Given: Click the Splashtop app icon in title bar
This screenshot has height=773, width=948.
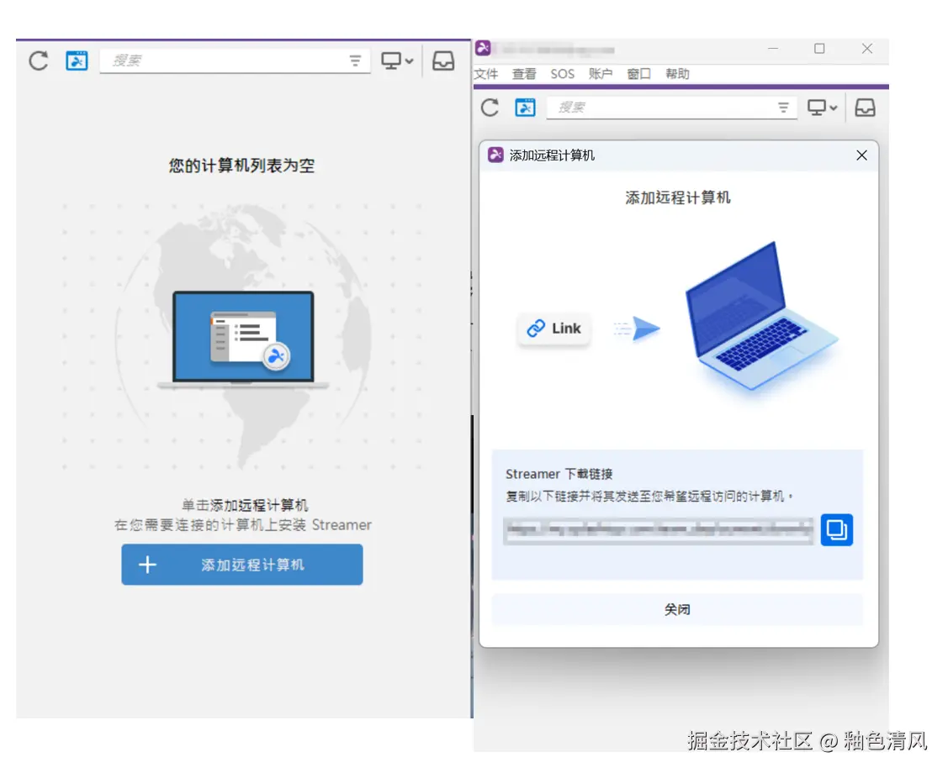Looking at the screenshot, I should [483, 49].
